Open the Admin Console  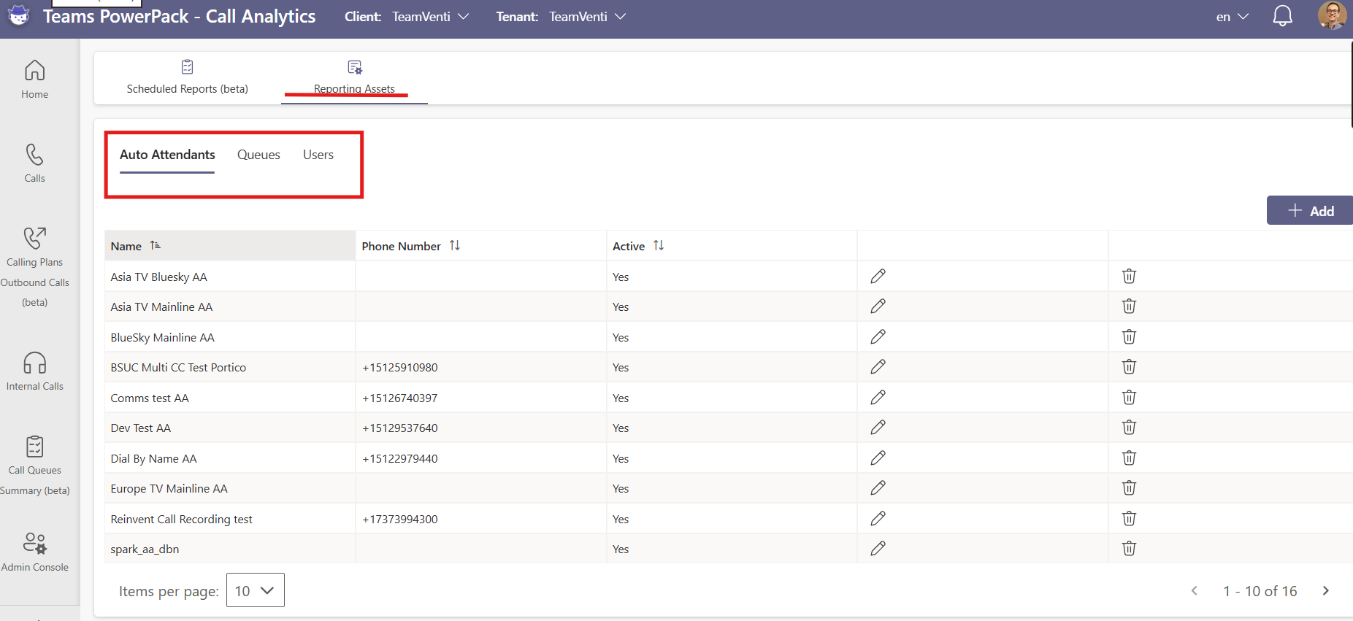(x=34, y=552)
